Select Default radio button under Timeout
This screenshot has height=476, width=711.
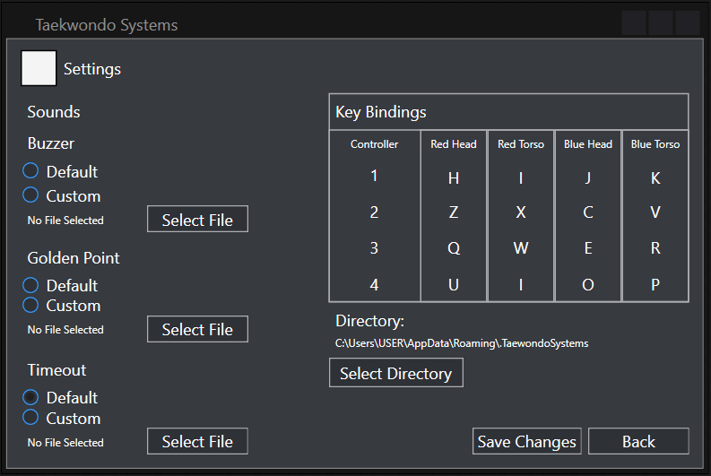(31, 397)
